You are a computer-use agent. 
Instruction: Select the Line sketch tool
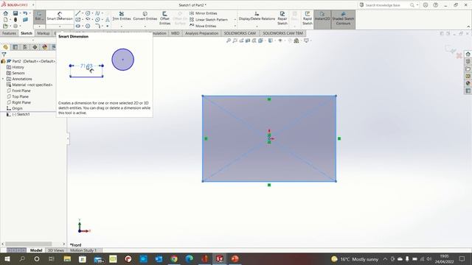coord(78,13)
